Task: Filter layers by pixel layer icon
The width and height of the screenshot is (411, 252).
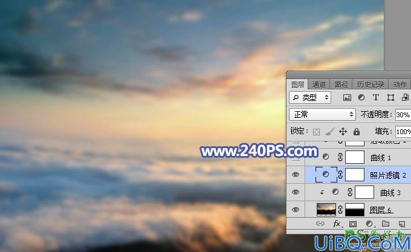Action: pyautogui.click(x=347, y=98)
